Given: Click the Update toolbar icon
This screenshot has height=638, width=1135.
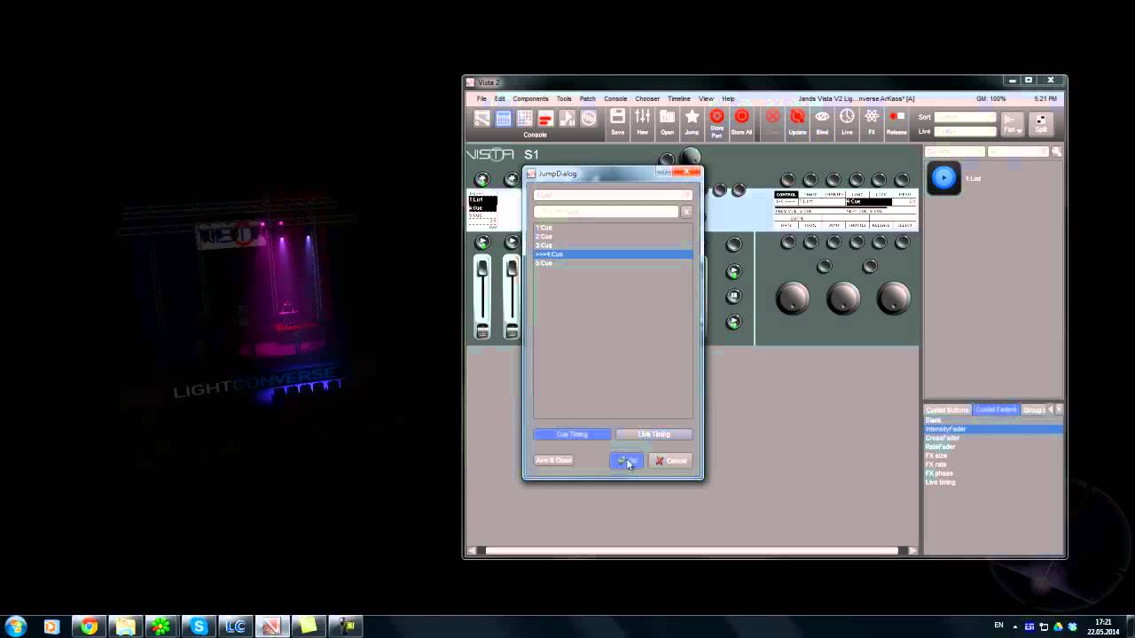Looking at the screenshot, I should click(x=797, y=121).
